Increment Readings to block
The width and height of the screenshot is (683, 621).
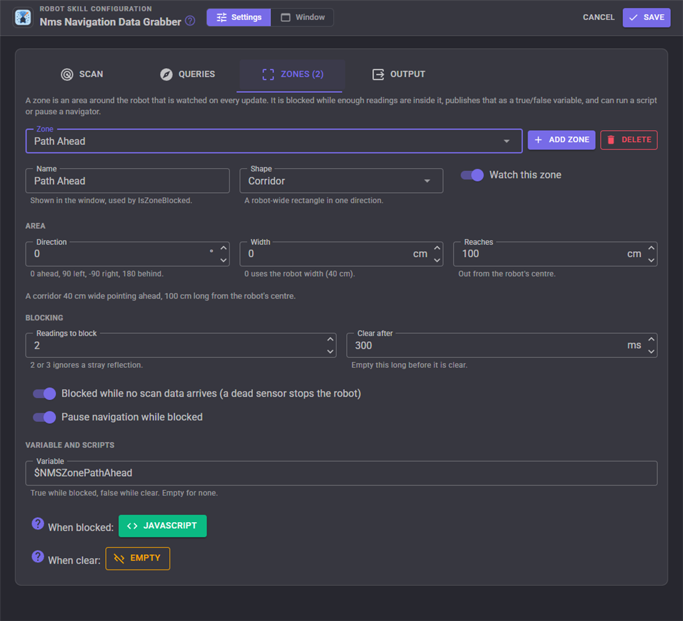click(x=330, y=339)
